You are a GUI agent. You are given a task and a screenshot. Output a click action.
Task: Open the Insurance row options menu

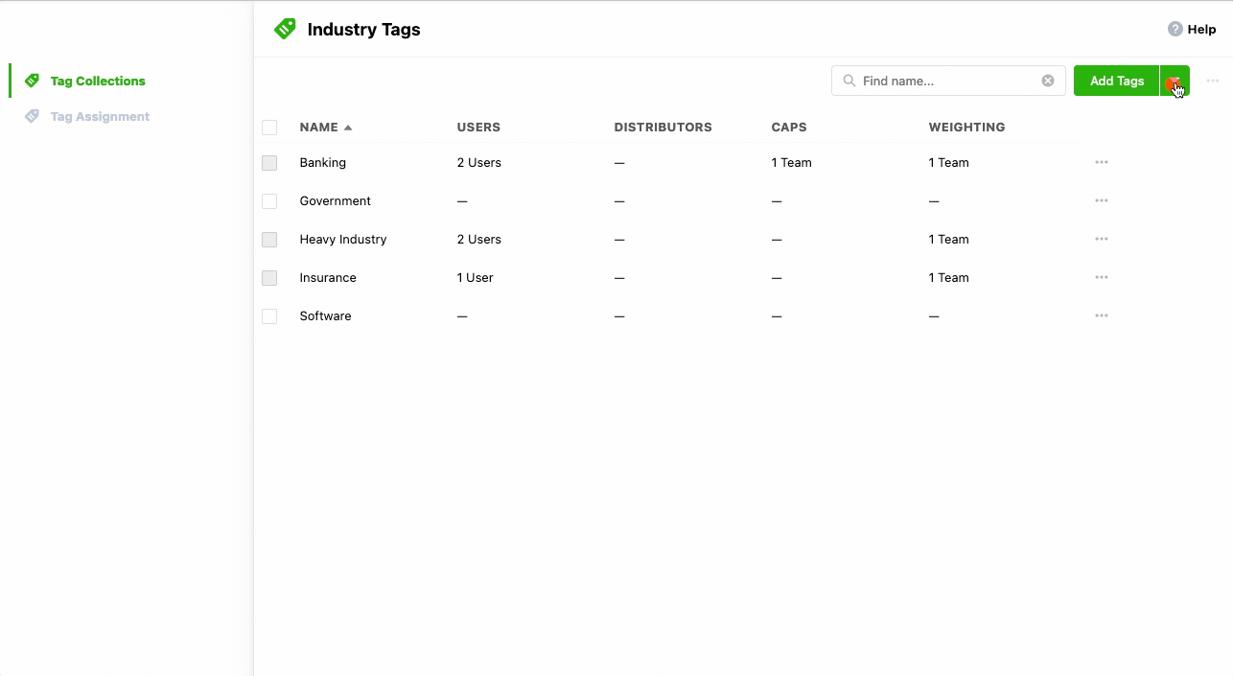coord(1102,277)
